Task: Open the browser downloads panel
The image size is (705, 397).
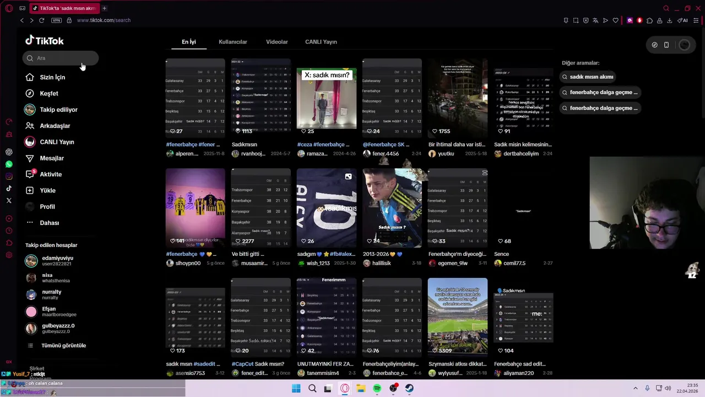Action: tap(669, 20)
